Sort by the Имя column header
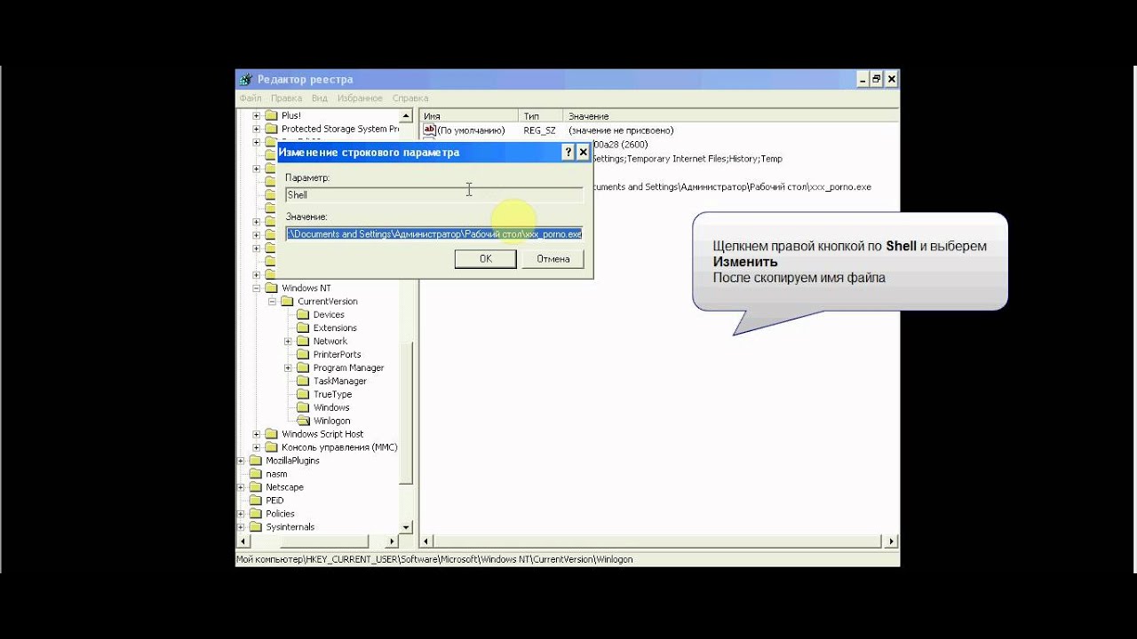The height and width of the screenshot is (639, 1137). [x=469, y=116]
